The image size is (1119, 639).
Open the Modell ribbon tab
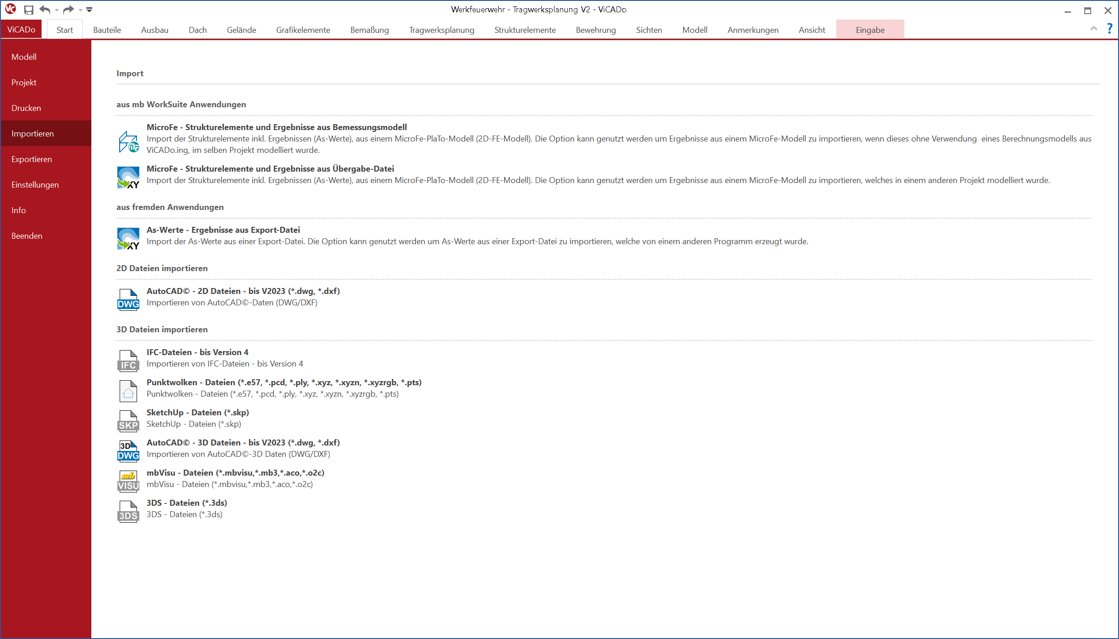(x=695, y=30)
